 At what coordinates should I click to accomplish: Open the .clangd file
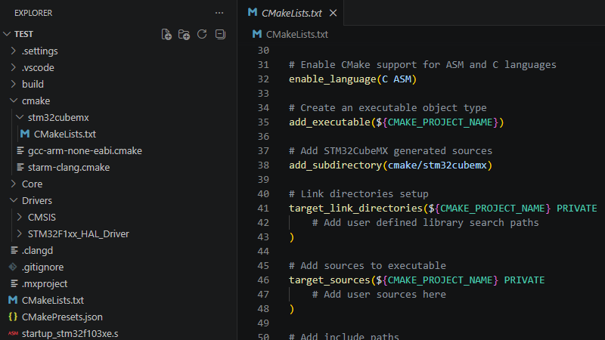click(x=37, y=251)
